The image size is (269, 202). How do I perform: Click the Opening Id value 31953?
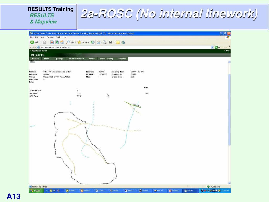[133, 74]
